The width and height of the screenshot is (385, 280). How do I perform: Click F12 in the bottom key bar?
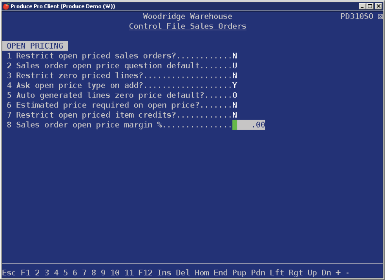[x=145, y=273]
